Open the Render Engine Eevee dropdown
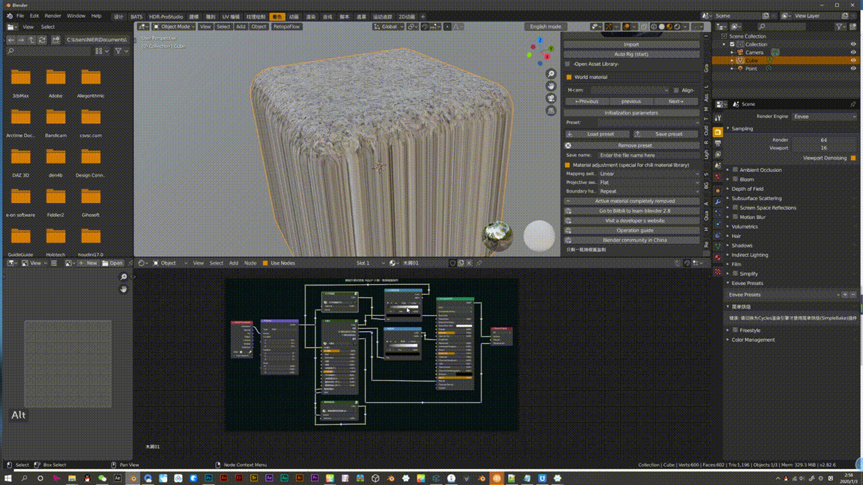 point(824,116)
